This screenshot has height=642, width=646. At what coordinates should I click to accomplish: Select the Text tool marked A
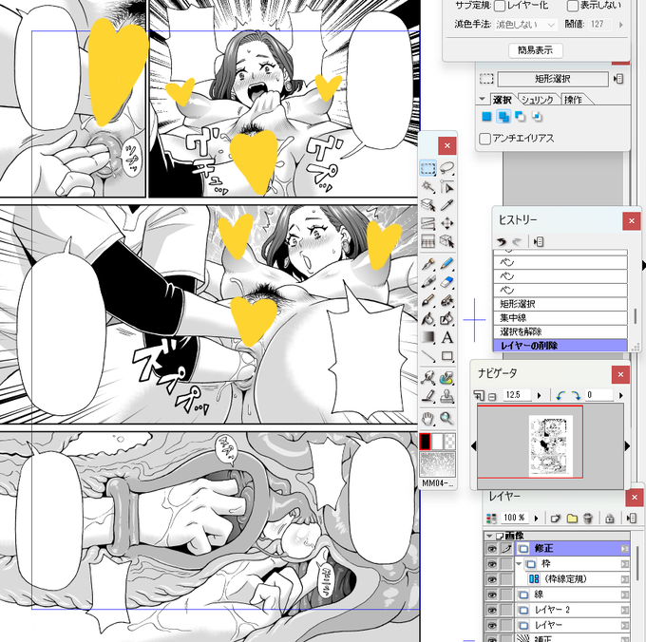447,337
